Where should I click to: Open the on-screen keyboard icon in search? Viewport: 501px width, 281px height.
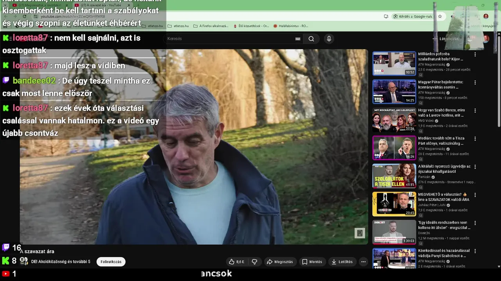point(298,39)
